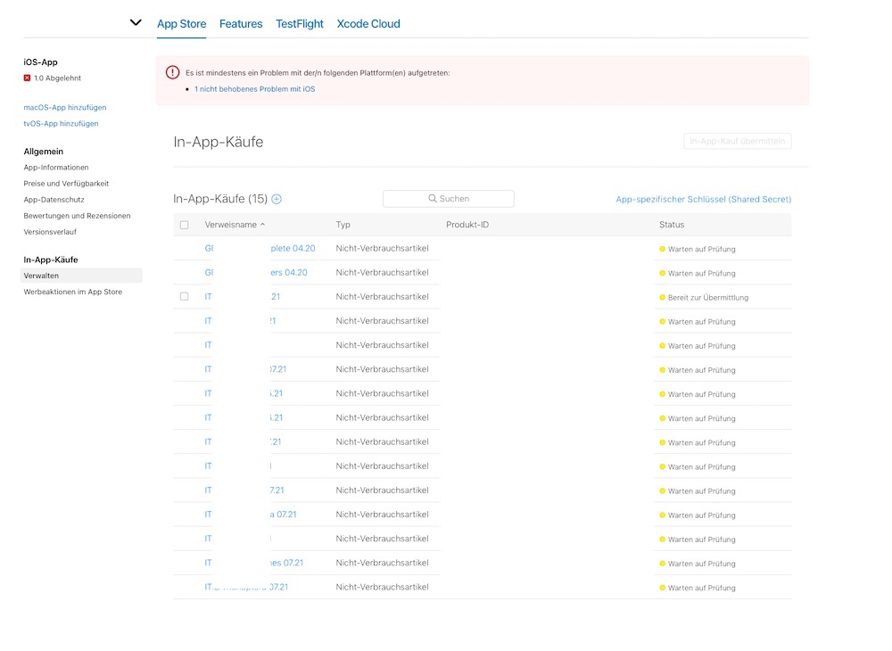892x651 pixels.
Task: Switch to the Features tab
Action: (x=241, y=24)
